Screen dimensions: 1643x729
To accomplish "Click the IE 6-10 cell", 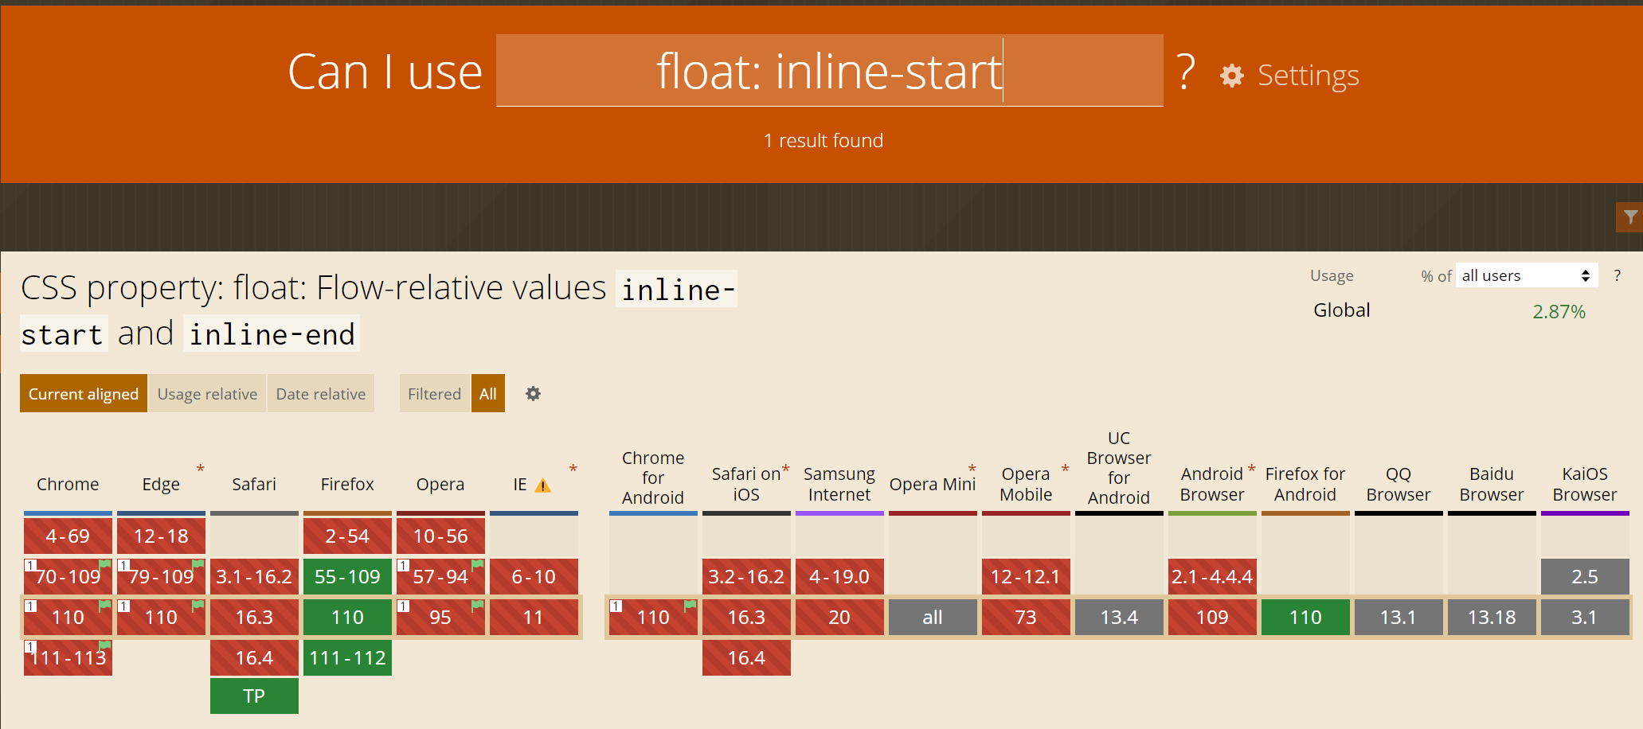I will pyautogui.click(x=534, y=576).
